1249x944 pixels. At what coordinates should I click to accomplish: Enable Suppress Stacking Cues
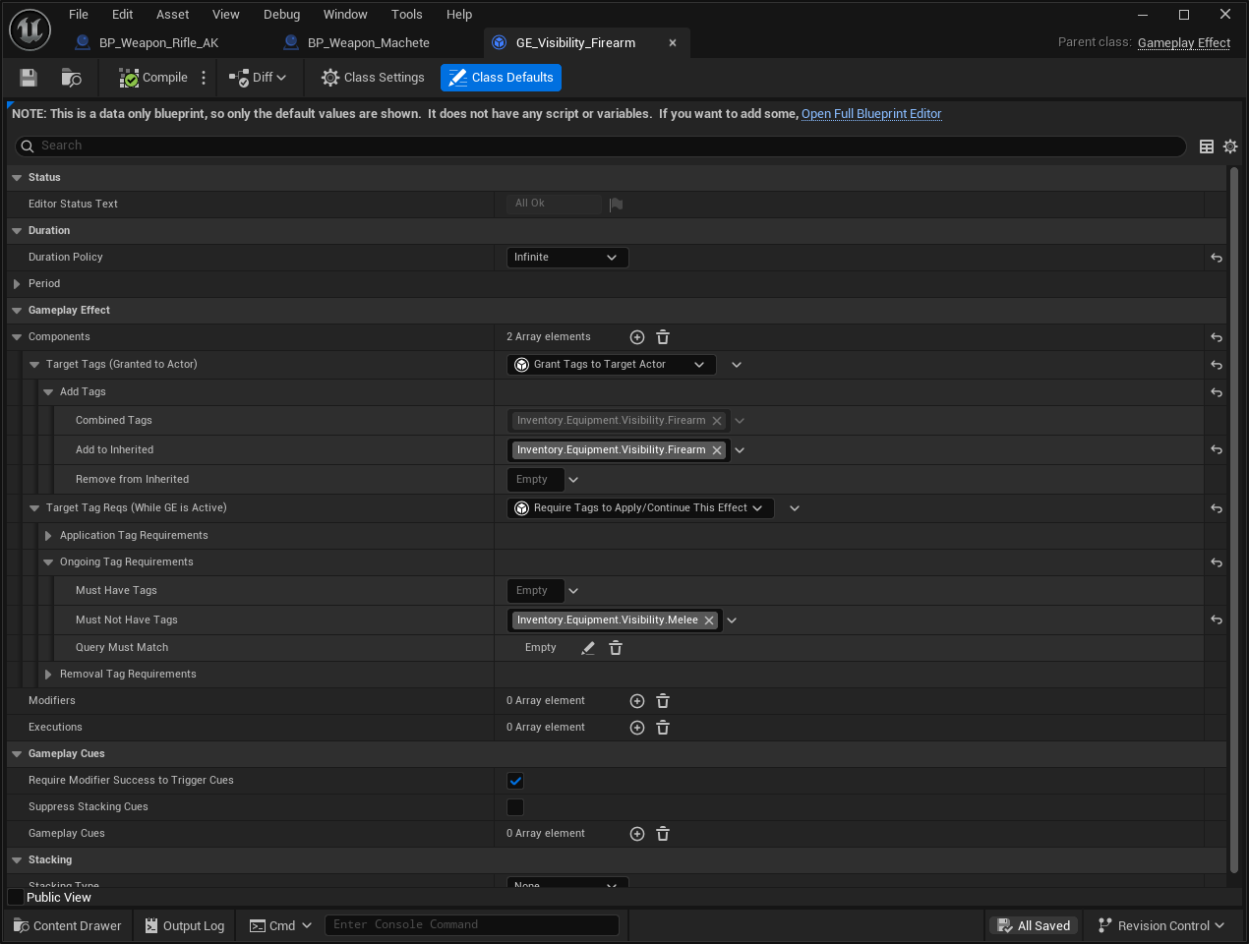pos(514,806)
